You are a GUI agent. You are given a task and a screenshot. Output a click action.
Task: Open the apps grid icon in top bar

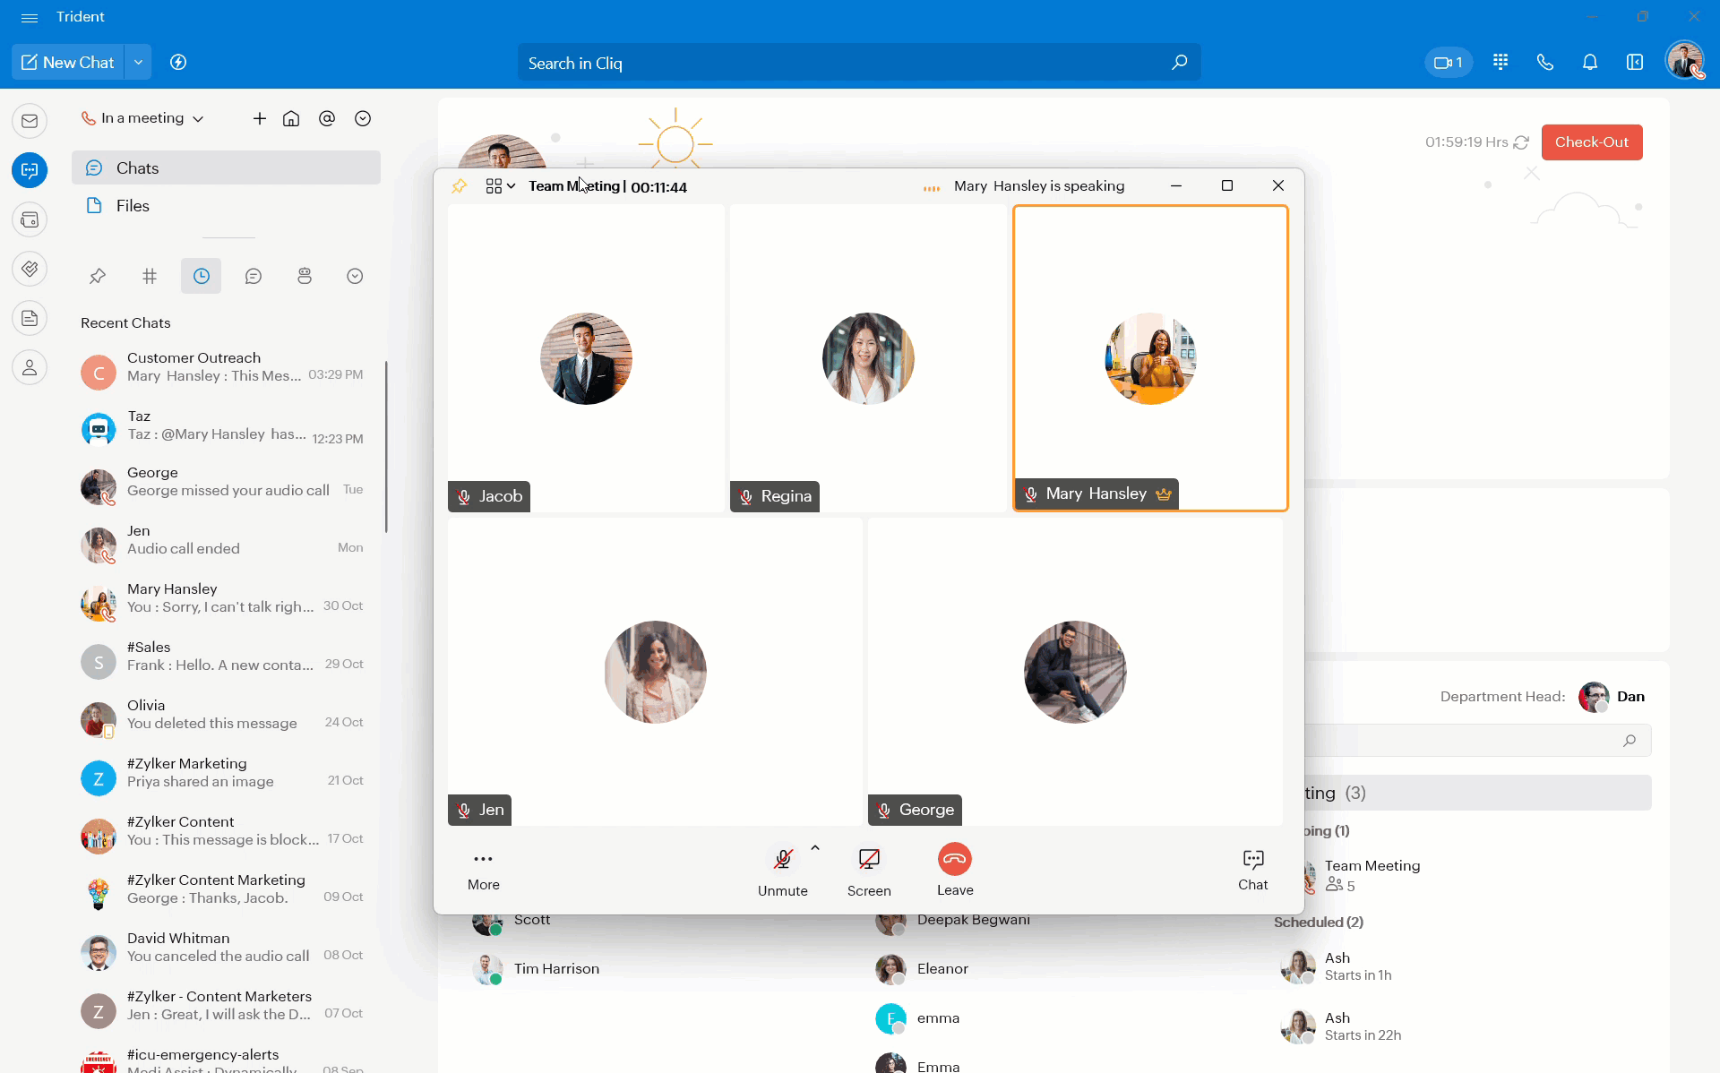coord(1501,63)
